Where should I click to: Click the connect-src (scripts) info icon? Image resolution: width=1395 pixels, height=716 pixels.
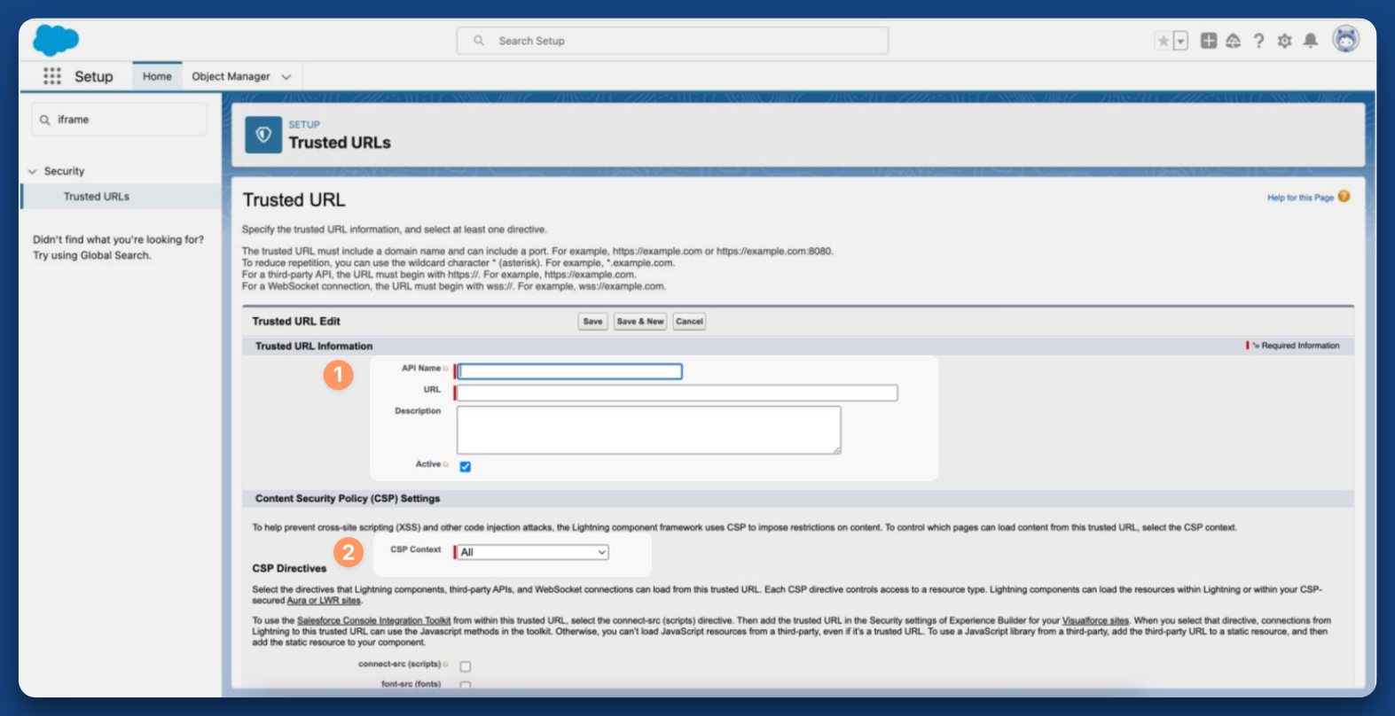pyautogui.click(x=445, y=665)
